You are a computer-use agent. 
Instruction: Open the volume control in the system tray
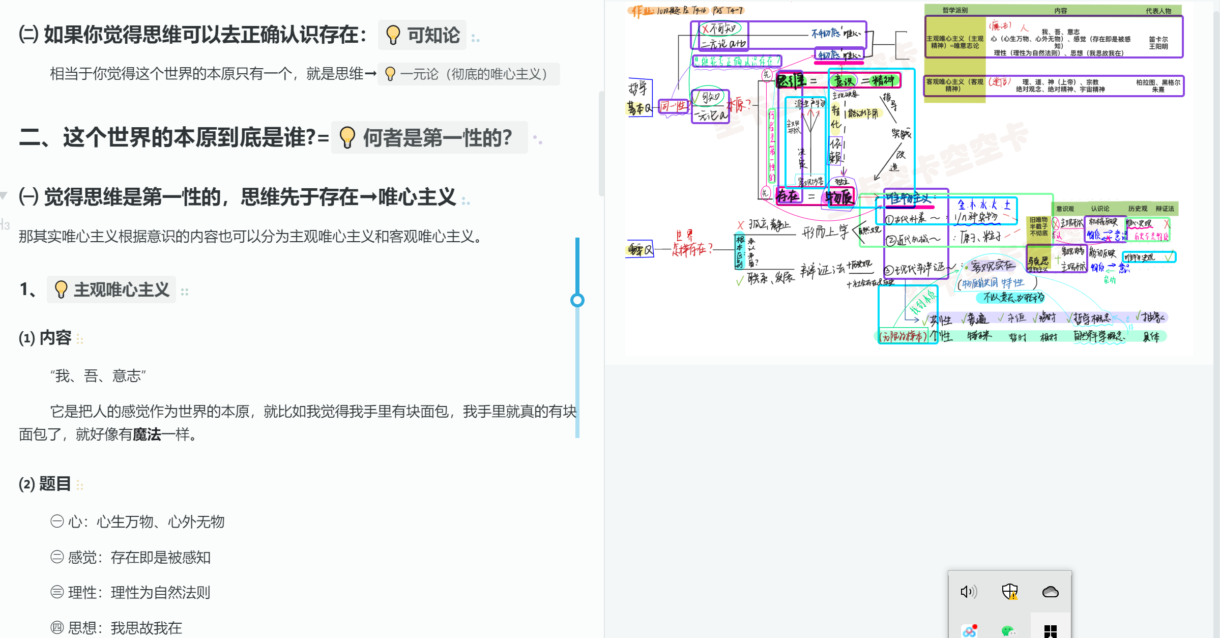pyautogui.click(x=969, y=592)
